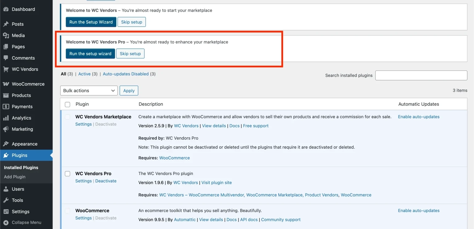Skip setup in the WC Vendors notice
Image resolution: width=474 pixels, height=229 pixels.
pos(132,22)
